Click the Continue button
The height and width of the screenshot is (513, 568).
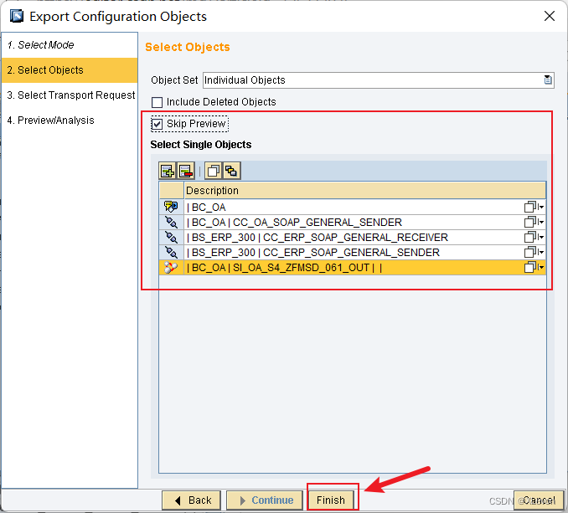click(265, 500)
